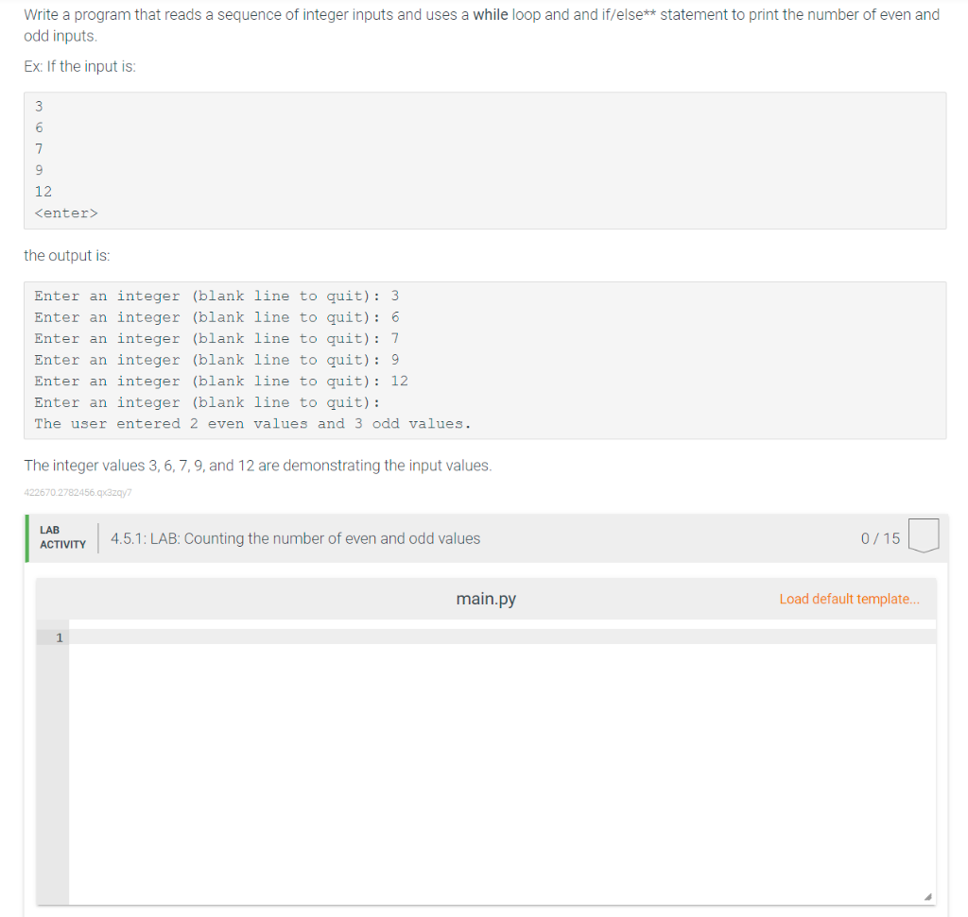Click the LAB ACTIVITY badge label

62,537
